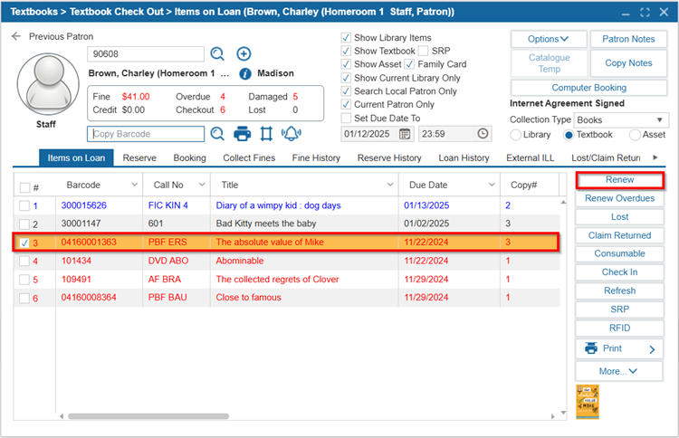
Task: Expand the Print submenu button
Action: (x=619, y=348)
